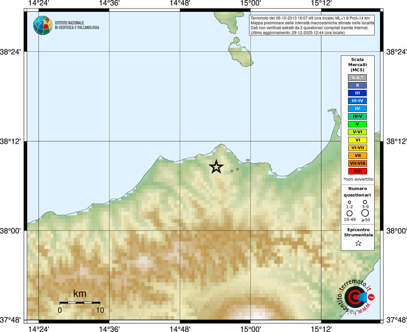Screen dimensions: 407x332
Task: Select the MCS IV intensity swatch
Action: pyautogui.click(x=357, y=109)
